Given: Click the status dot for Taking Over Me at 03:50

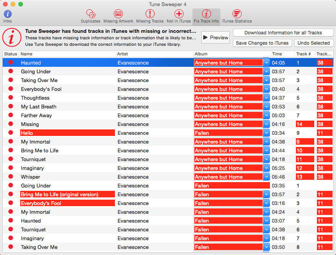Looking at the screenshot, I should [x=11, y=247].
